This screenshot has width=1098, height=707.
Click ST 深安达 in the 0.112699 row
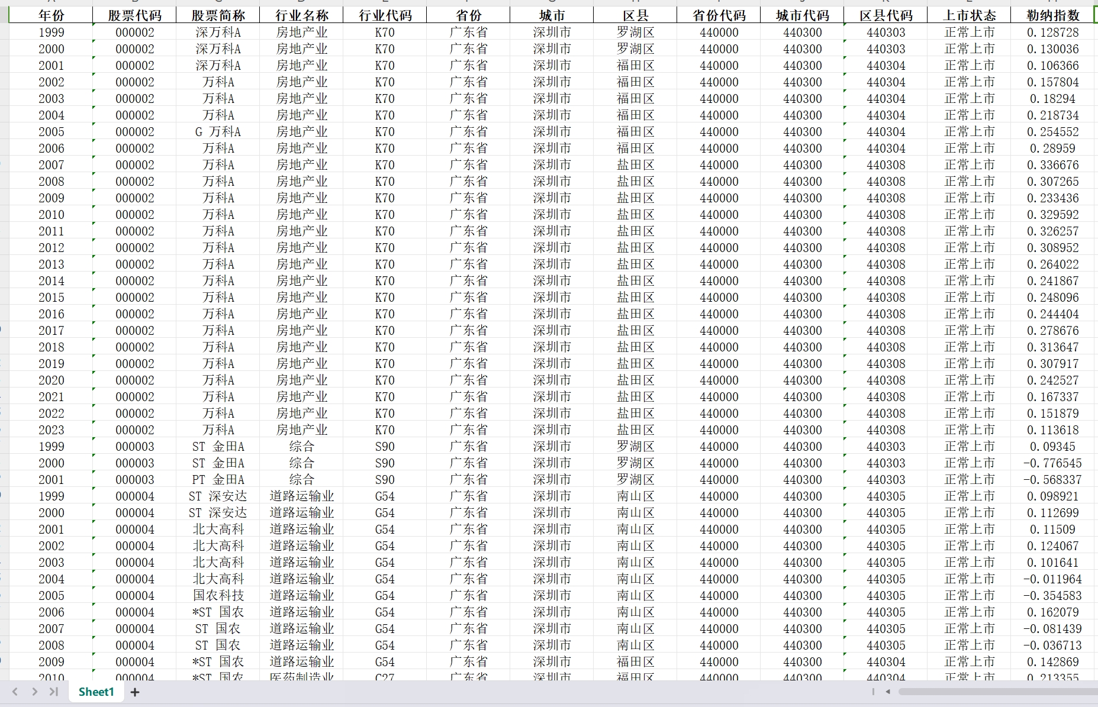click(218, 513)
